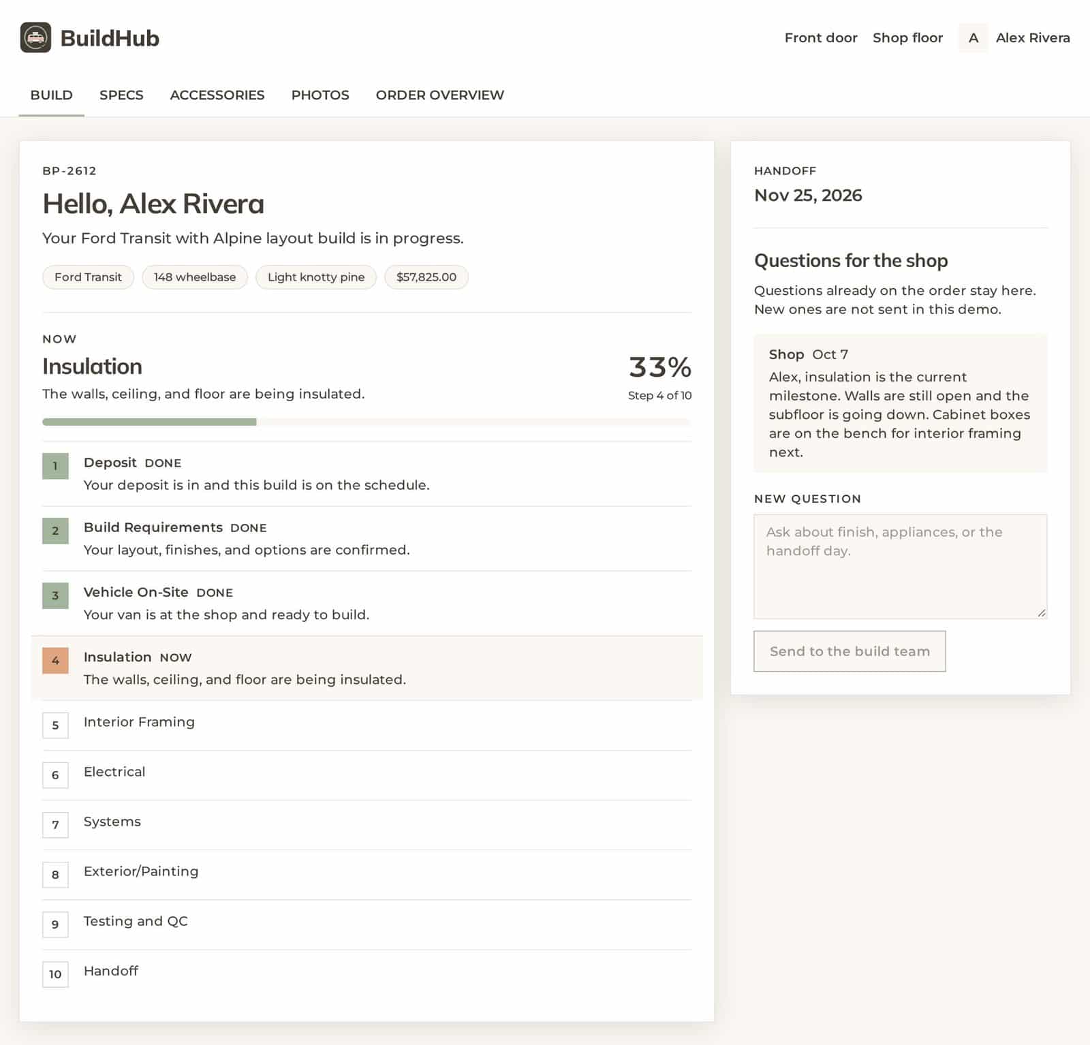Select the Interior Framing step title
The height and width of the screenshot is (1045, 1090).
click(x=139, y=721)
